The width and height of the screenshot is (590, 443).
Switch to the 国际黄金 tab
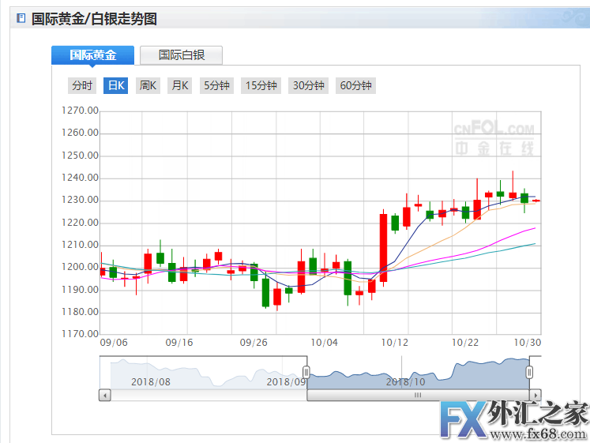click(92, 55)
